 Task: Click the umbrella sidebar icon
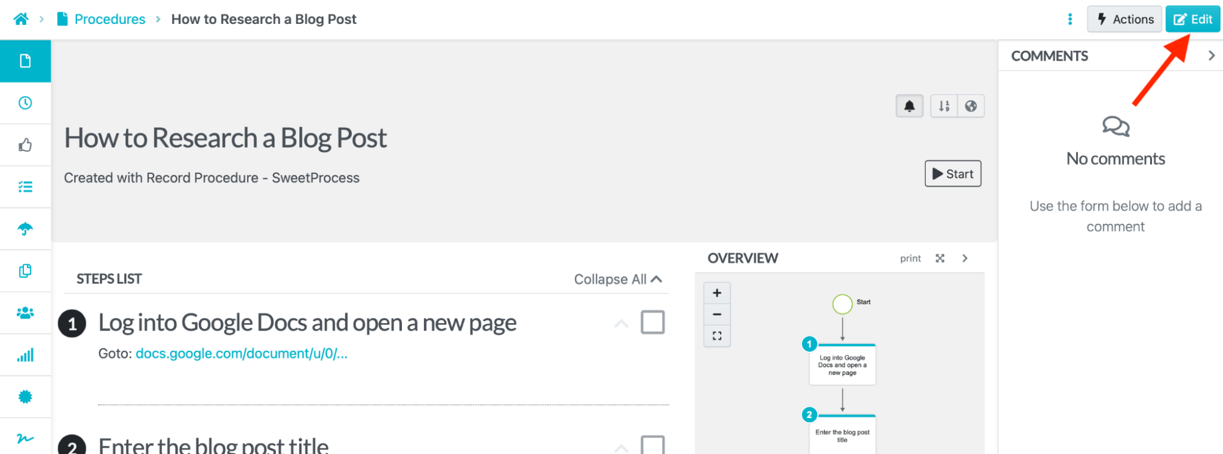click(x=25, y=229)
